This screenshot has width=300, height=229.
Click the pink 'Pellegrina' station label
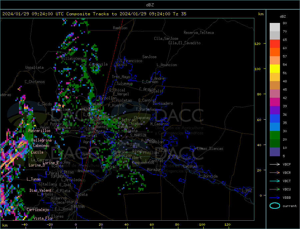tap(41, 140)
